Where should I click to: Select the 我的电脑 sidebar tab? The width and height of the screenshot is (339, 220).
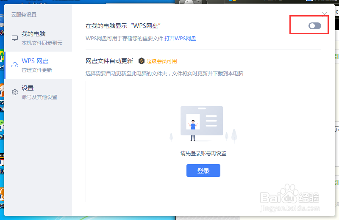38,38
